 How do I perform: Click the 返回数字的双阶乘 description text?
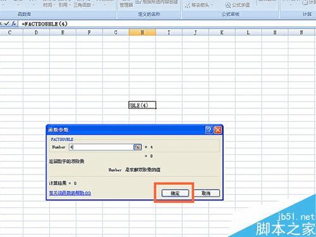pos(66,162)
